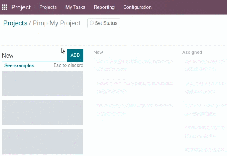Select the first gray placeholder card
Screen dimensions: 227x156
(x=43, y=84)
